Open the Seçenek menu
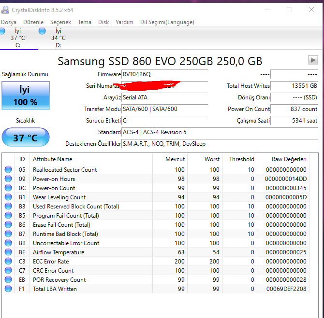 click(61, 22)
